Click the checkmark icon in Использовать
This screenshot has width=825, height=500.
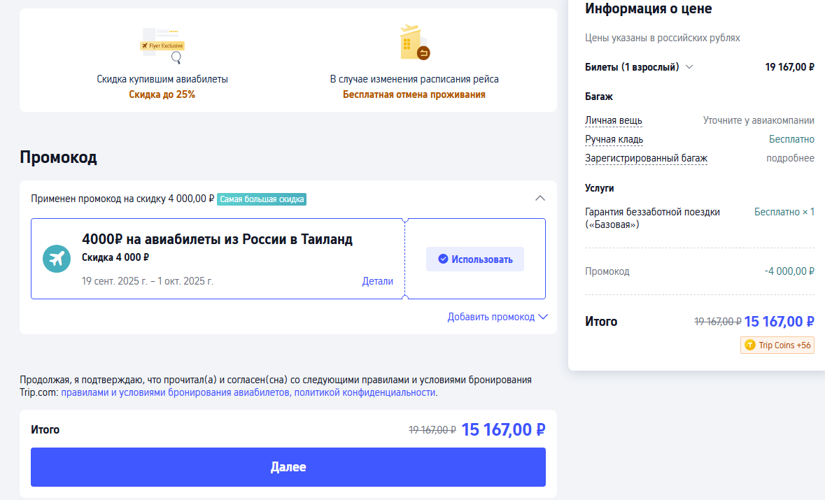coord(443,259)
